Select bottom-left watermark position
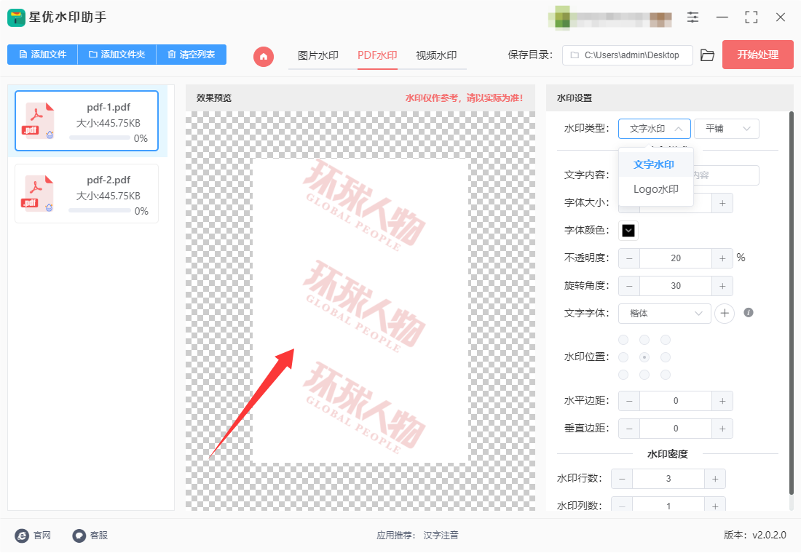 (x=623, y=375)
